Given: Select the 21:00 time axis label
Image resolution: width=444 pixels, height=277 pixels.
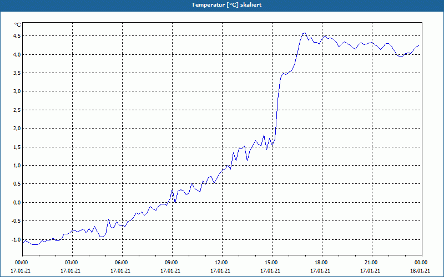Looking at the screenshot, I should pos(372,263).
